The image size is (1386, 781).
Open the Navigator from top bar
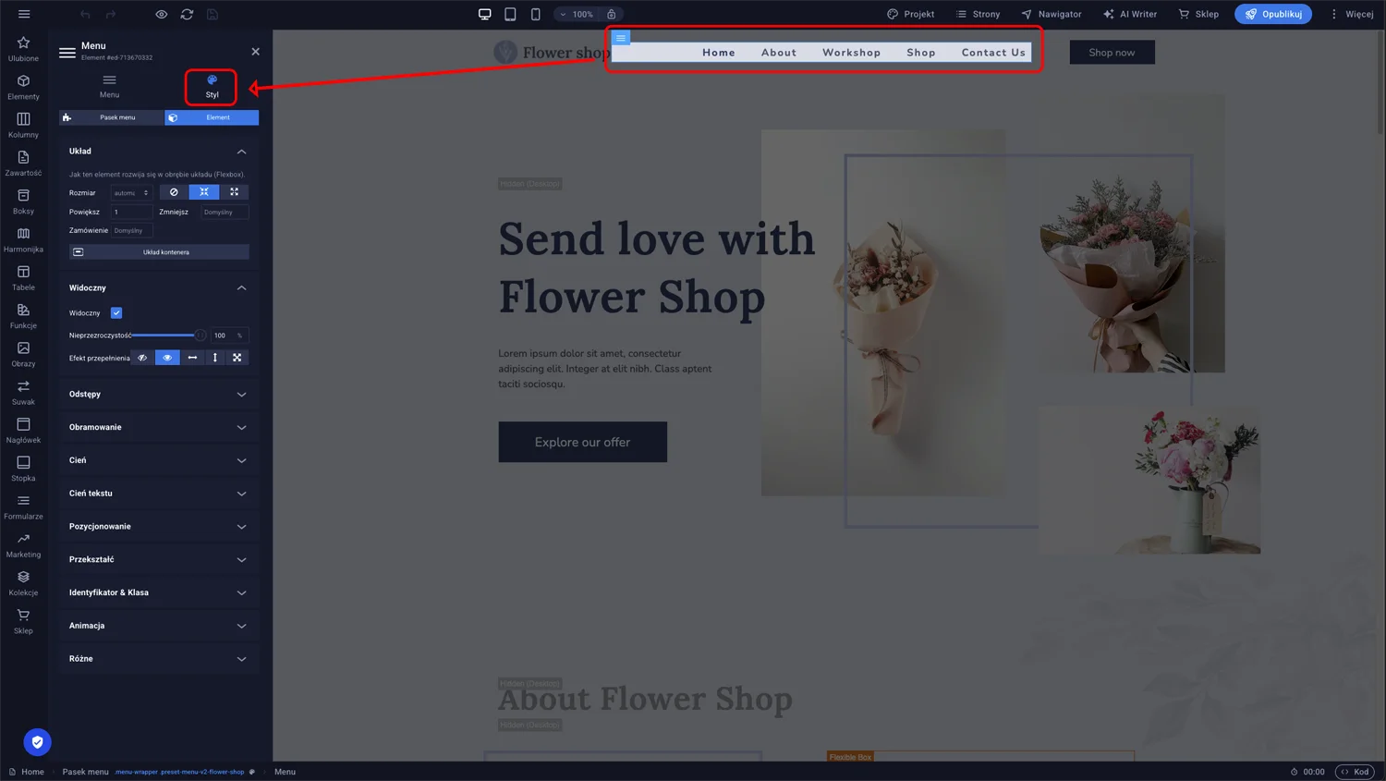pyautogui.click(x=1051, y=14)
